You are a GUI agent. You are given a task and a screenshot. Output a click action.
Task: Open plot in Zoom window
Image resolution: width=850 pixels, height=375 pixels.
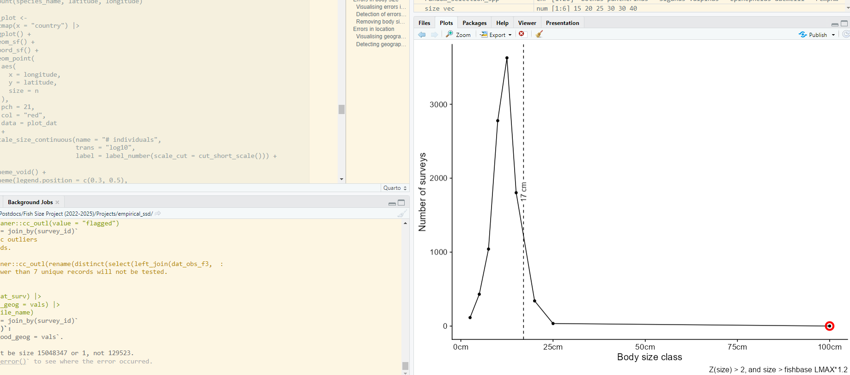pos(458,35)
